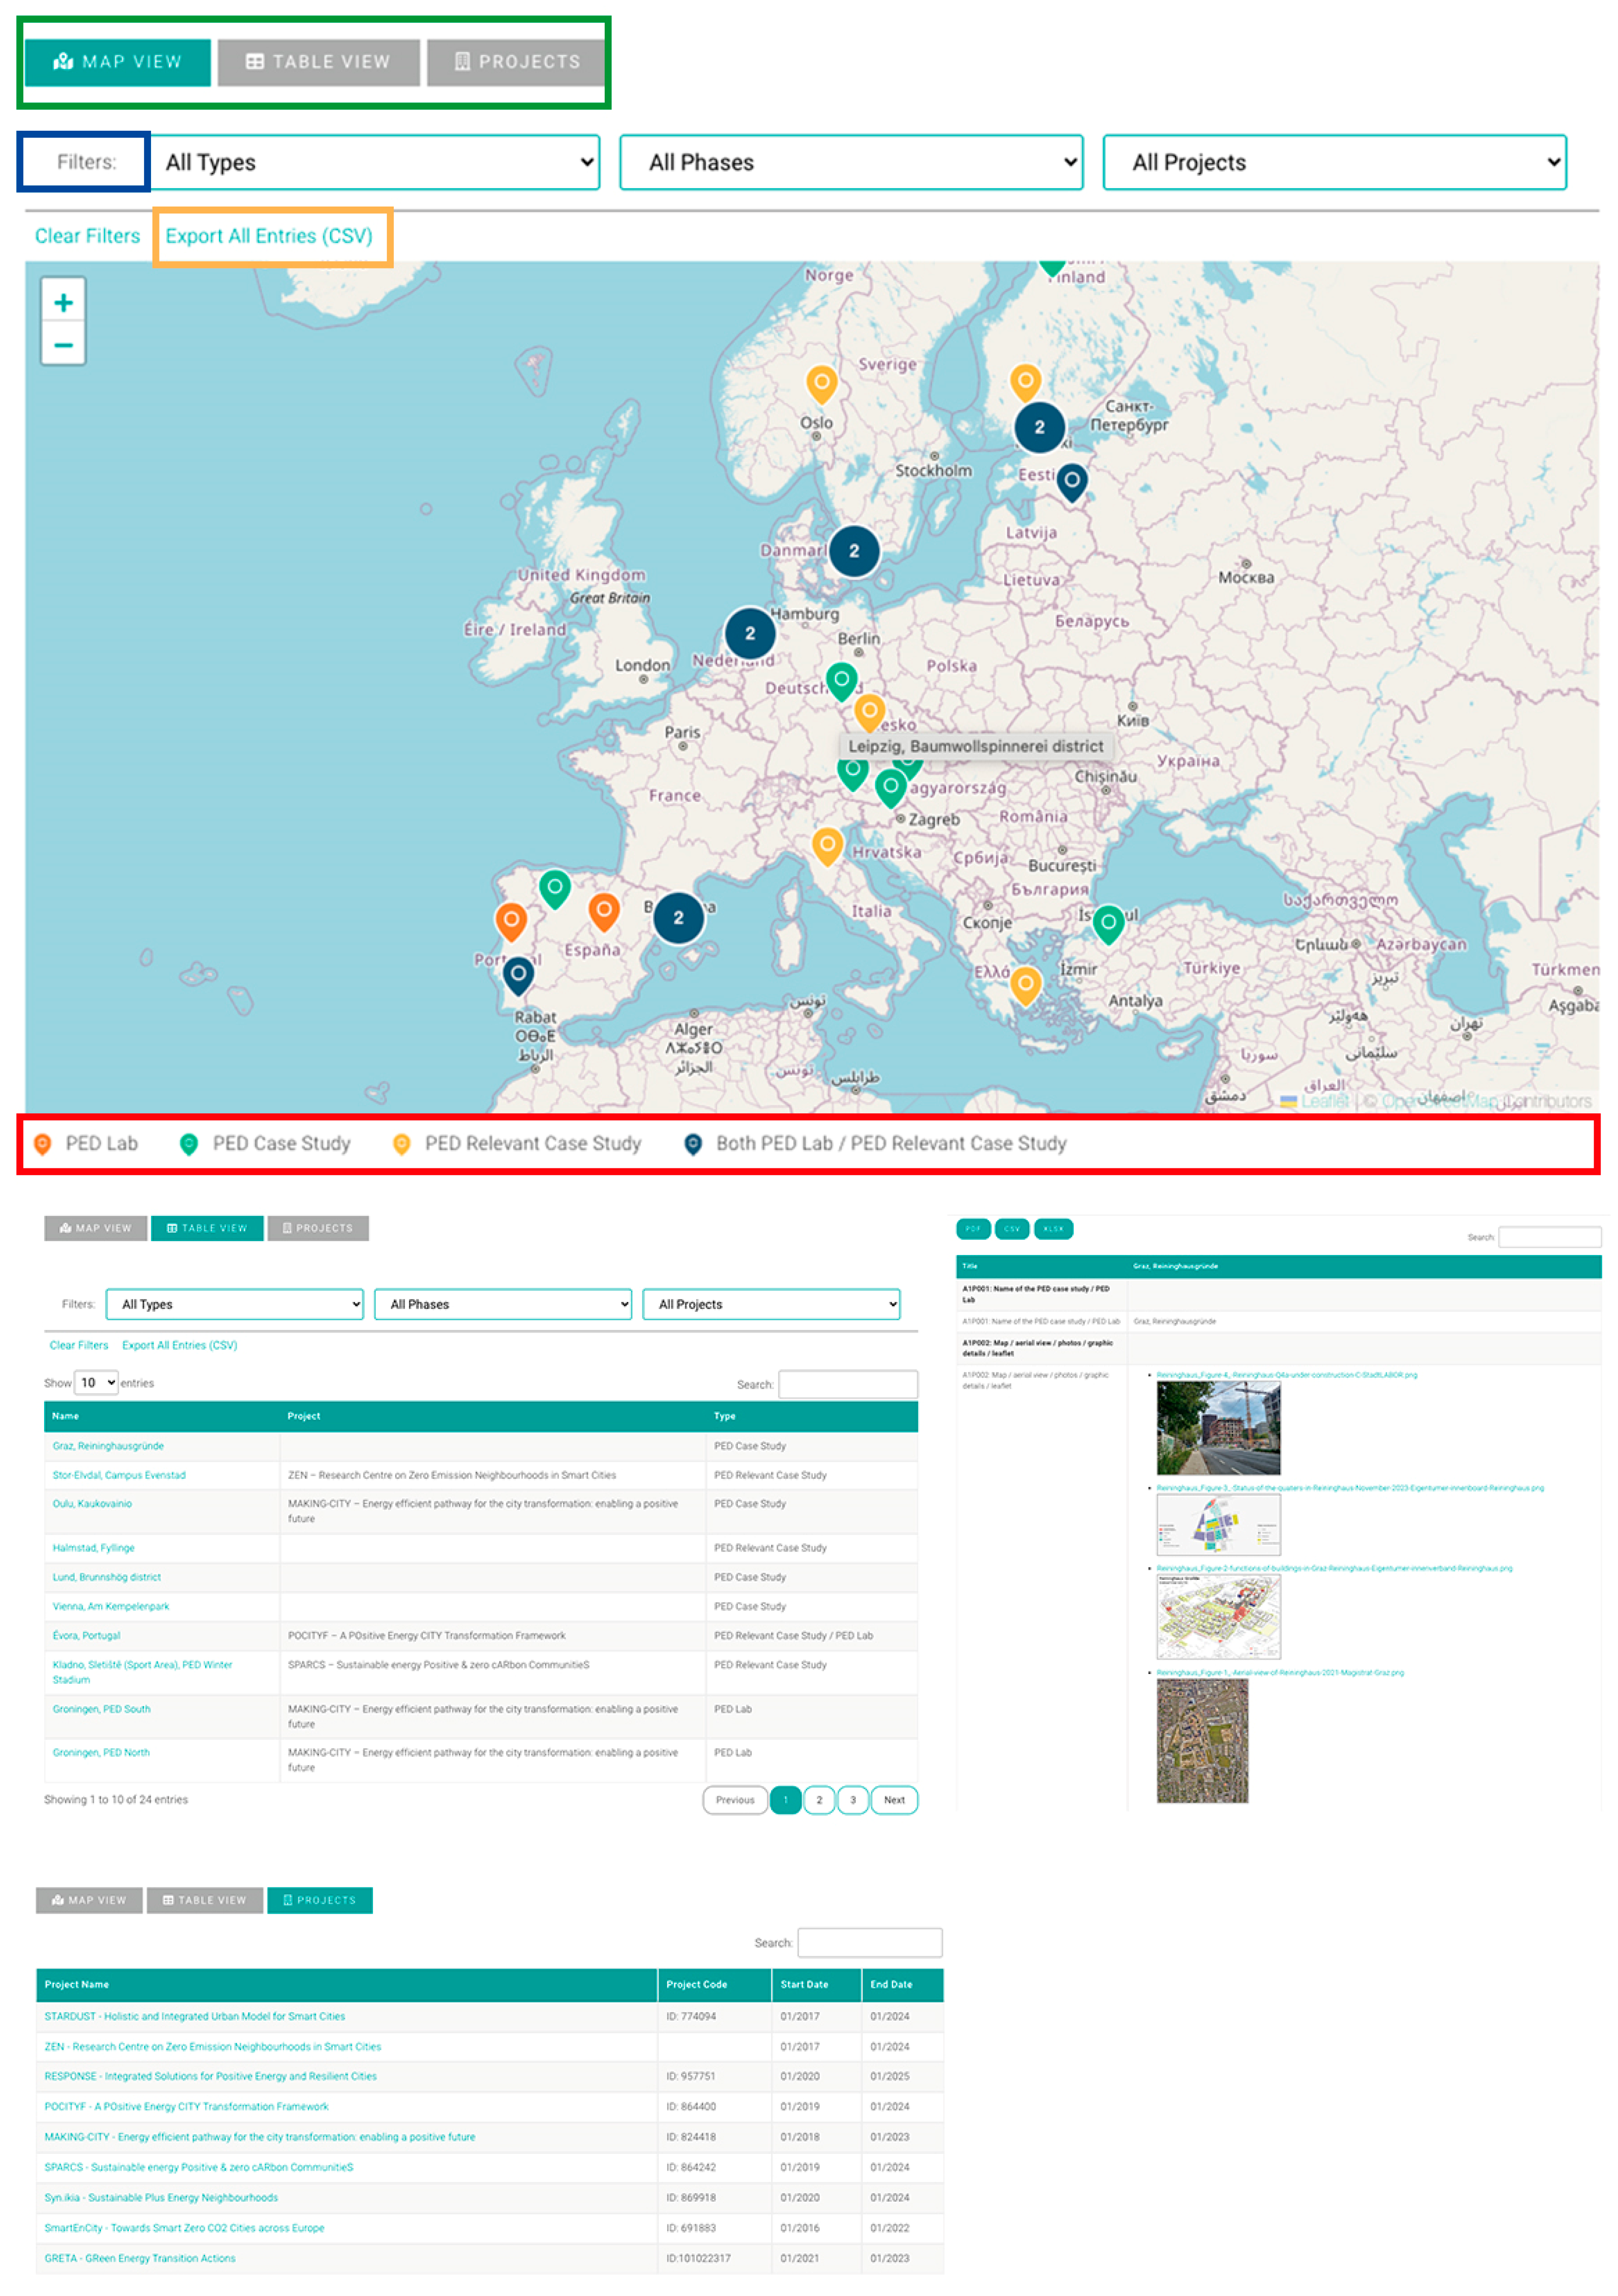Viewport: 1618px width, 2296px height.
Task: Click the yellow marker near Oslo
Action: [821, 382]
